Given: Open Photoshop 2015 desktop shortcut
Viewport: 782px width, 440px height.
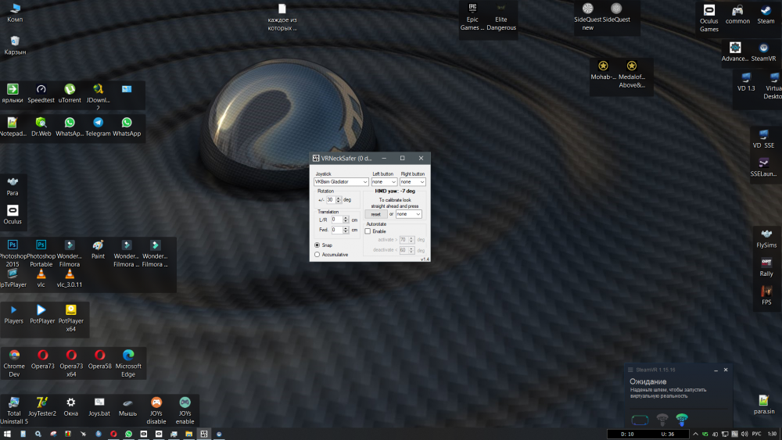Looking at the screenshot, I should click(13, 253).
